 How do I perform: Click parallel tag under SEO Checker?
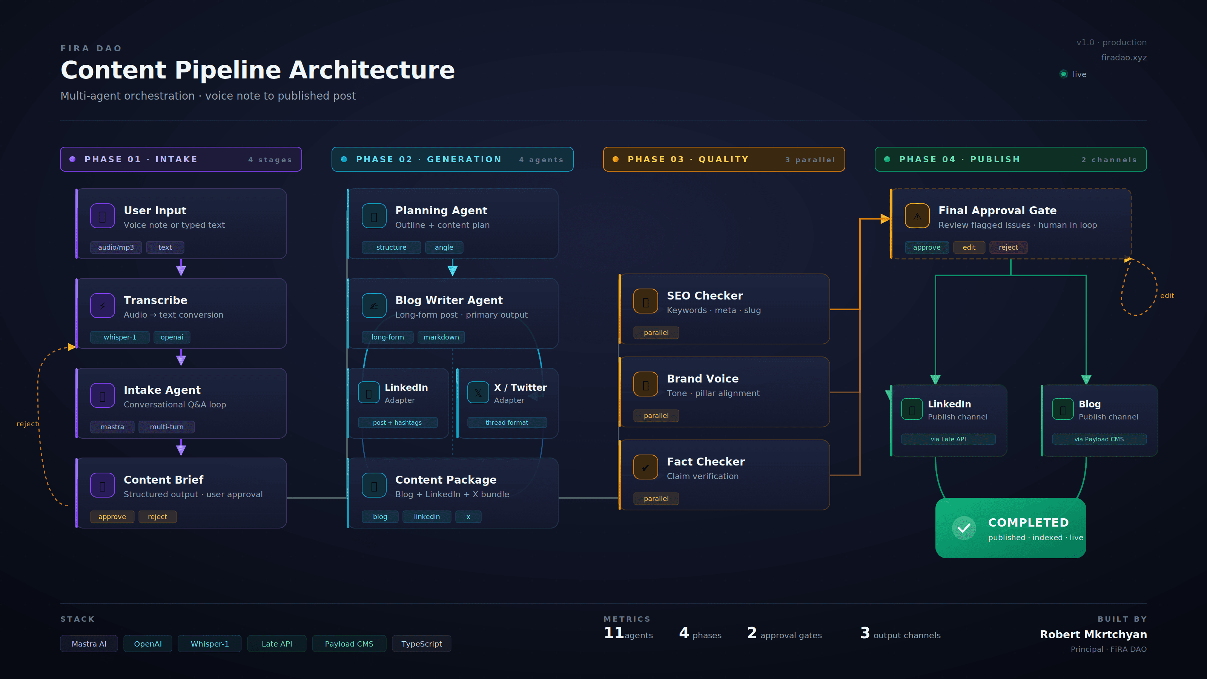(x=656, y=332)
